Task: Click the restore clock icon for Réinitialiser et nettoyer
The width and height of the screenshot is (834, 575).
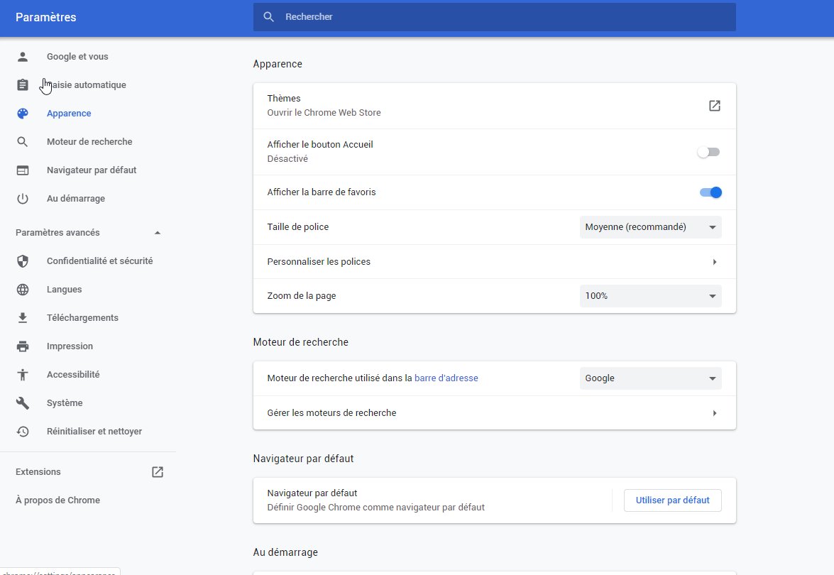Action: point(22,432)
